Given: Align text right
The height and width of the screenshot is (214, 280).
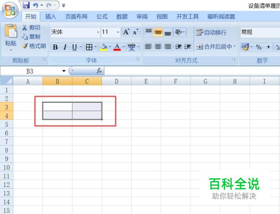Looking at the screenshot, I should (x=168, y=47).
